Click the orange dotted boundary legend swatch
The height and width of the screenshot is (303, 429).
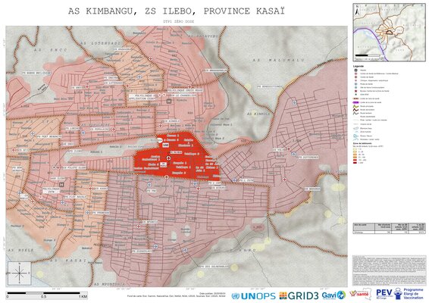(x=355, y=98)
